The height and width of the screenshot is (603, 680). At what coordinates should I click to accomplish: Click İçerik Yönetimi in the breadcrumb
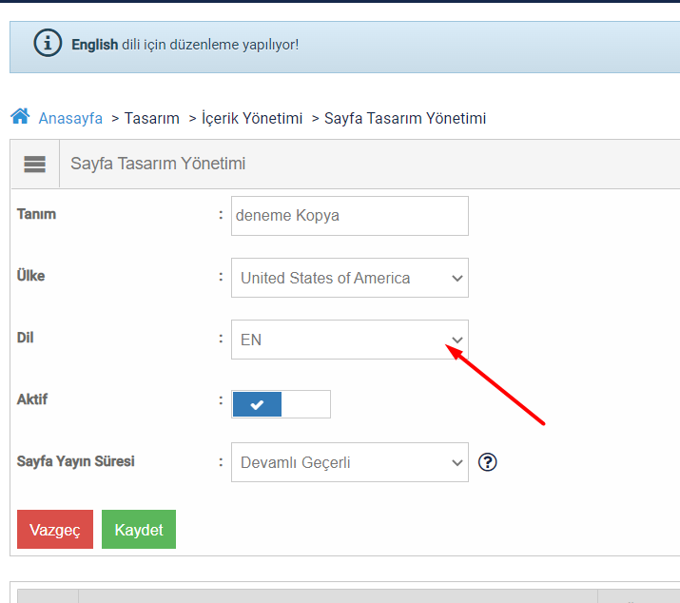point(252,118)
